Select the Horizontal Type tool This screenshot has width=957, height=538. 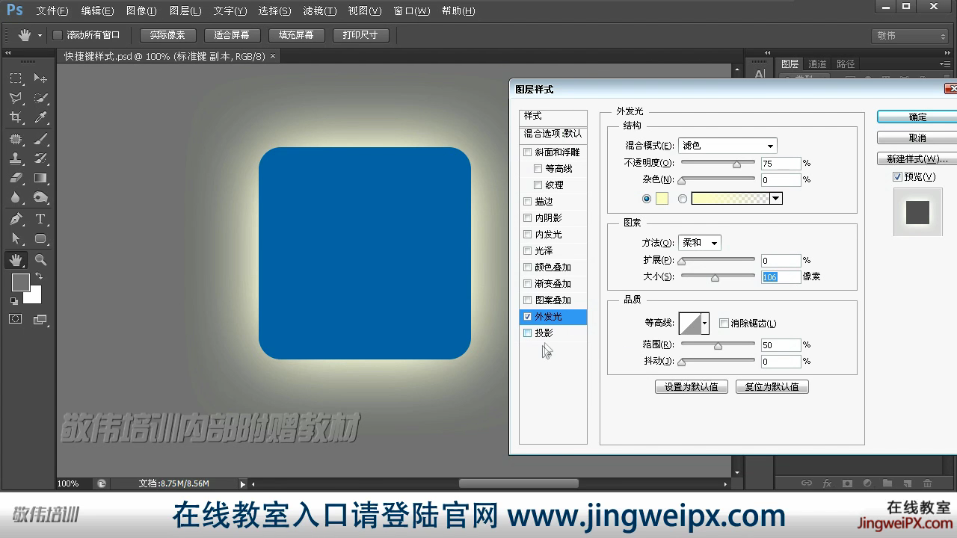pyautogui.click(x=40, y=219)
